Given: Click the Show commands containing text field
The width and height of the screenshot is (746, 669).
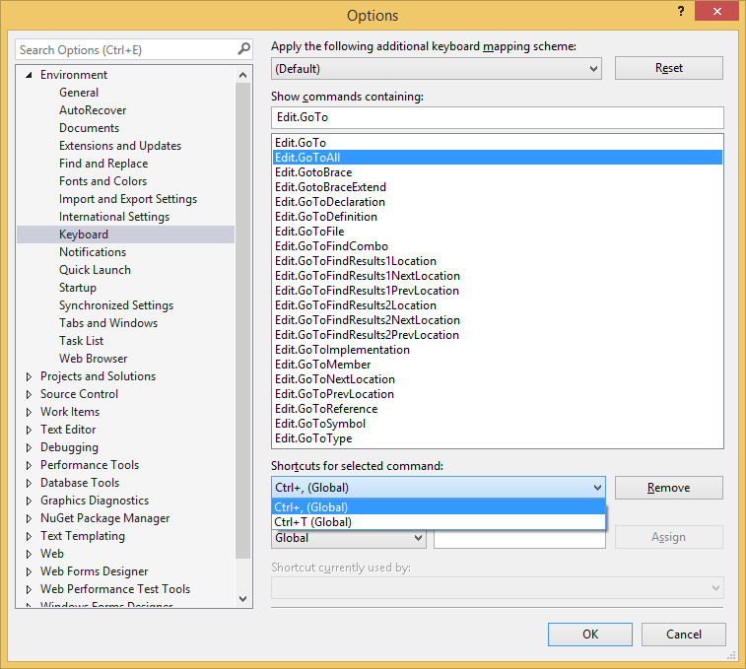Looking at the screenshot, I should 497,117.
